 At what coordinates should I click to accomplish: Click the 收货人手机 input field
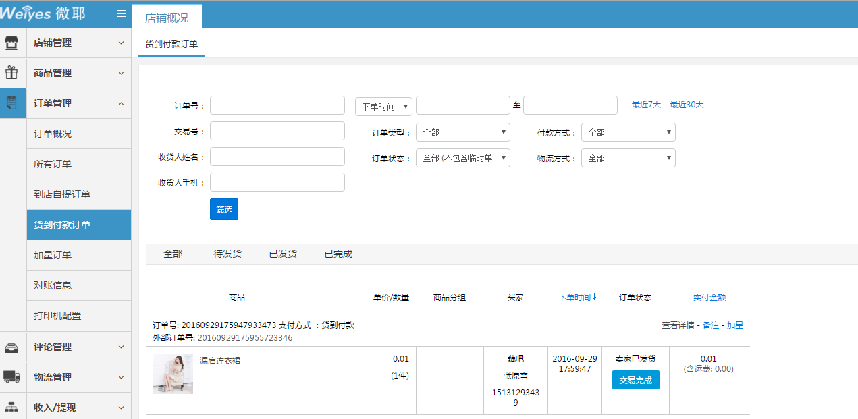(277, 182)
